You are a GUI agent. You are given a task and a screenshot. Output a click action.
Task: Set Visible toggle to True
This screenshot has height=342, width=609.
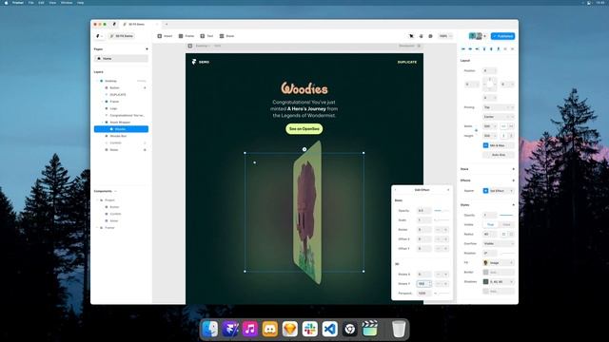491,224
